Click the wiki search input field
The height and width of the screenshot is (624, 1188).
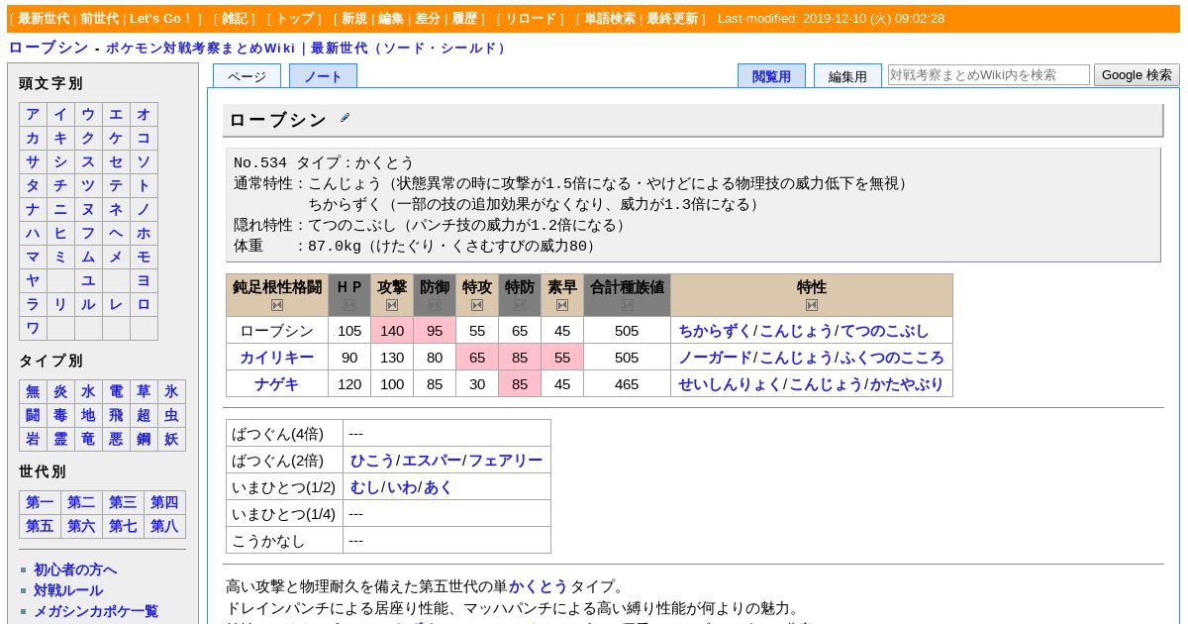(989, 74)
